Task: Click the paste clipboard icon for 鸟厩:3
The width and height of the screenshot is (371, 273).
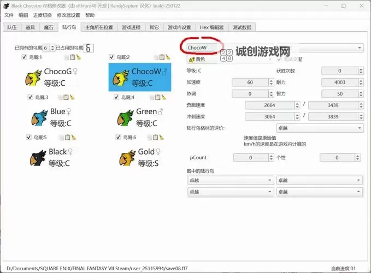Action: click(66, 97)
